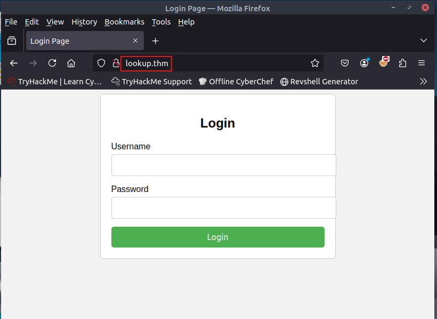
Task: Open the Firefox account icon
Action: [365, 63]
